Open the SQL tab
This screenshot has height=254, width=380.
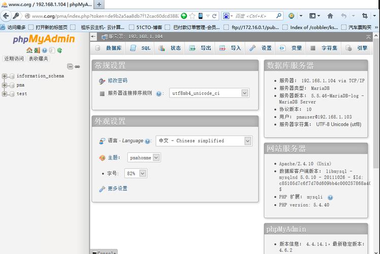pyautogui.click(x=140, y=48)
